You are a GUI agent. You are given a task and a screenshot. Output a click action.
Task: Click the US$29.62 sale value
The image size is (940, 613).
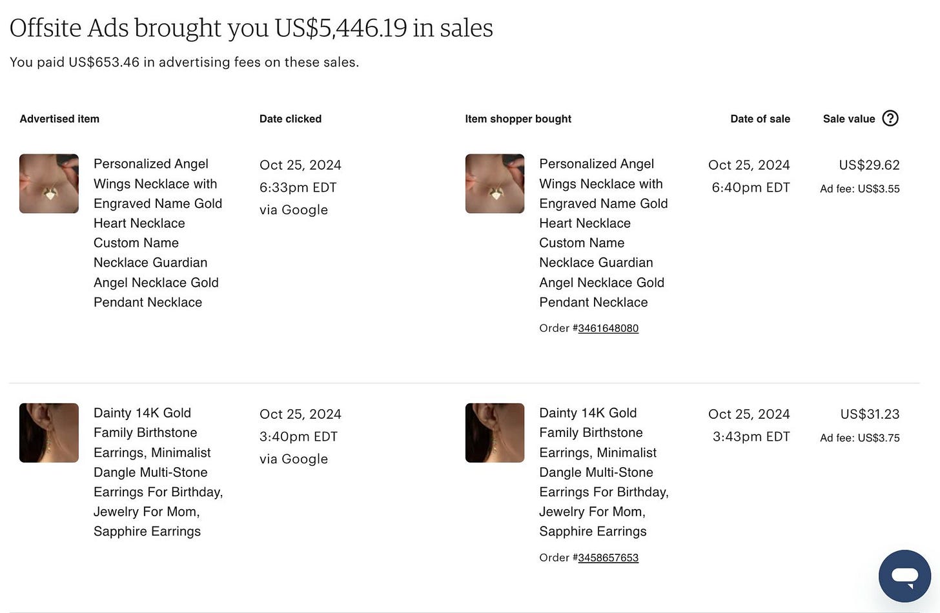click(869, 165)
